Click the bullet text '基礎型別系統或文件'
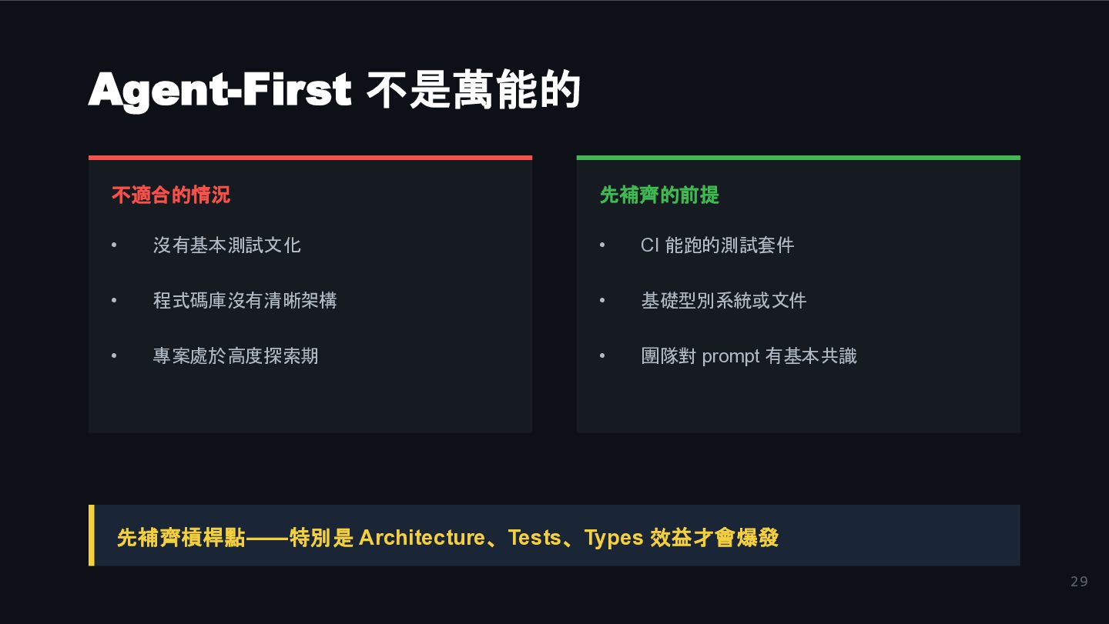 point(724,301)
